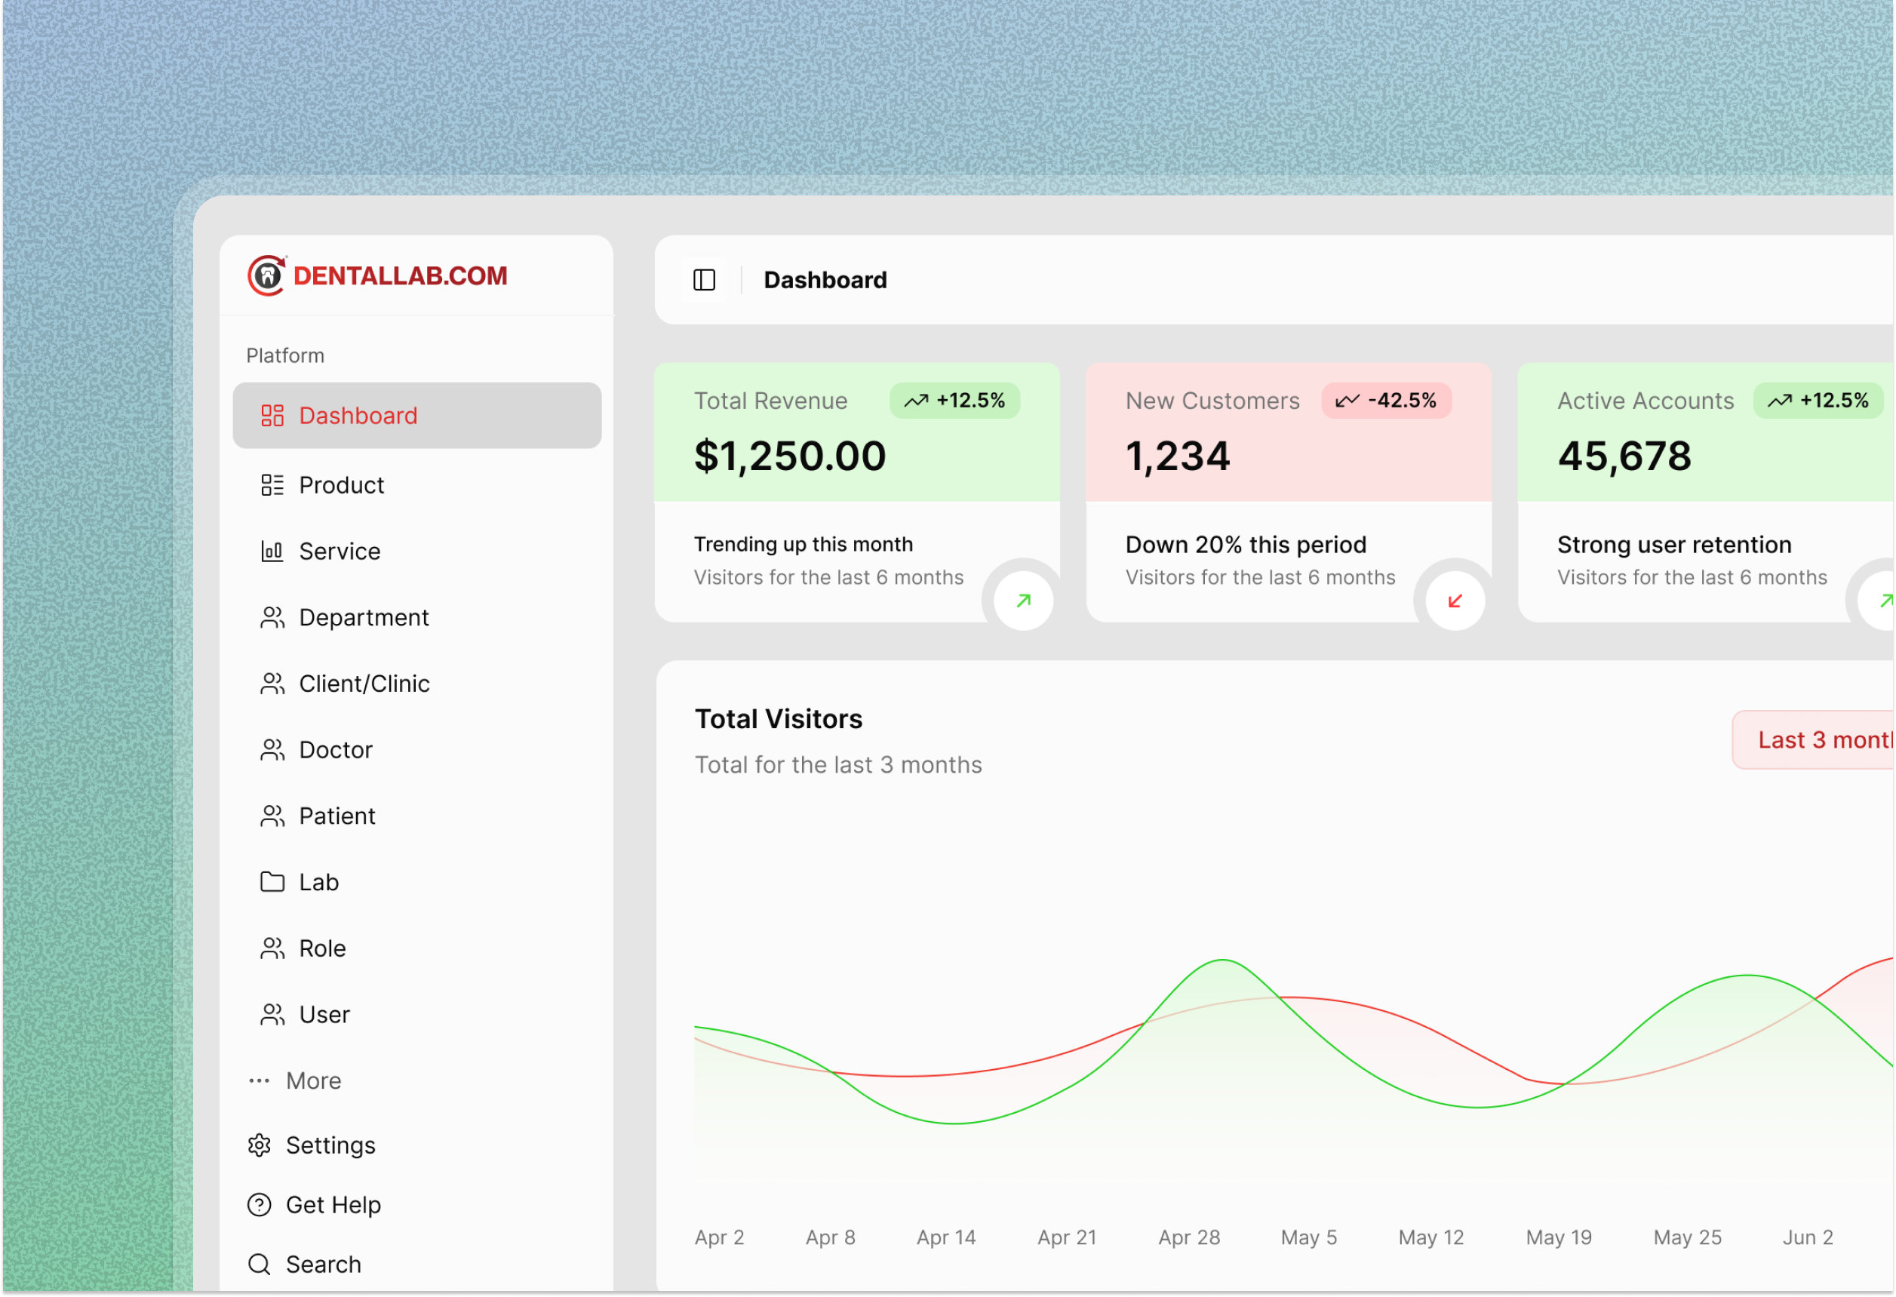Image resolution: width=1896 pixels, height=1297 pixels.
Task: Click the Get Help question-mark icon
Action: pyautogui.click(x=258, y=1204)
